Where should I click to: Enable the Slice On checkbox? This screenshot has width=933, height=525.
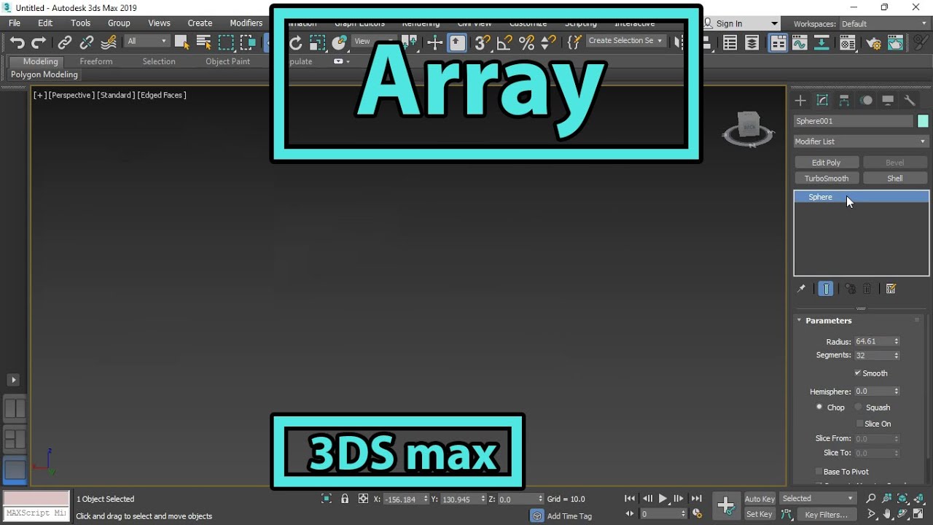coord(860,424)
